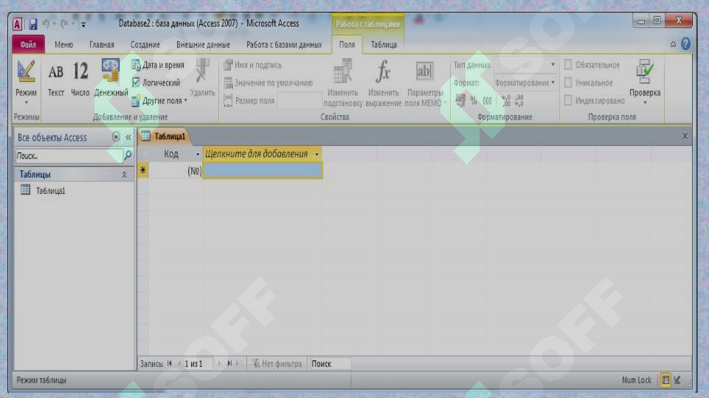Open the Меню tab
The height and width of the screenshot is (398, 709).
click(x=63, y=45)
